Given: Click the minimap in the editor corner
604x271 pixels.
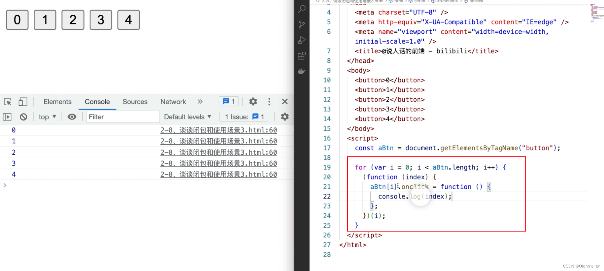Looking at the screenshot, I should [x=597, y=13].
